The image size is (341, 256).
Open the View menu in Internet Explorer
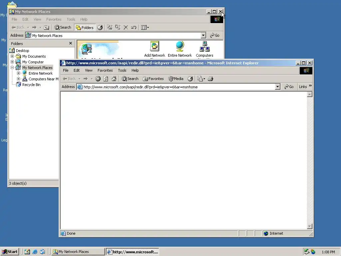[89, 71]
